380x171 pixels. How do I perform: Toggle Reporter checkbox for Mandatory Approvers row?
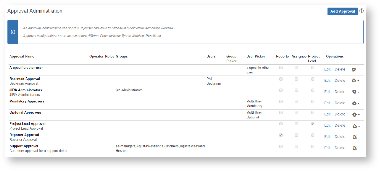[281, 101]
